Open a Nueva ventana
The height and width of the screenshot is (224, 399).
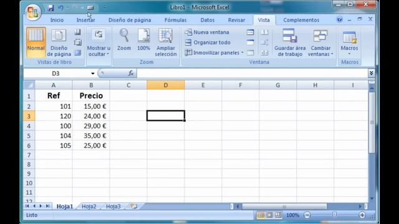point(207,32)
